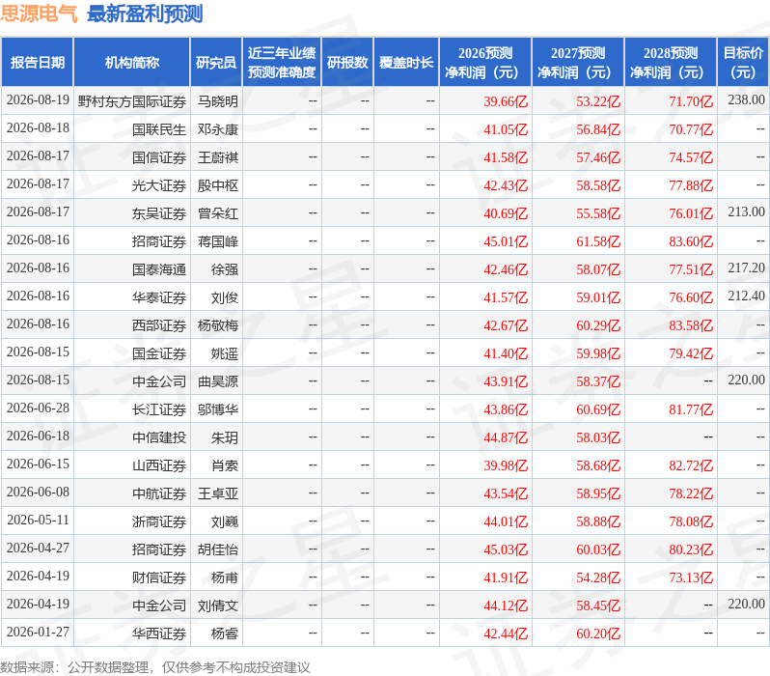Click 国泰海通 institution name
Screen dimensions: 770x676
(x=159, y=269)
